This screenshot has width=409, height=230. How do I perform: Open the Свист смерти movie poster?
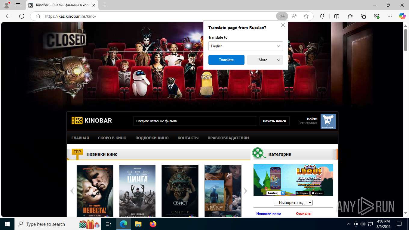[180, 191]
